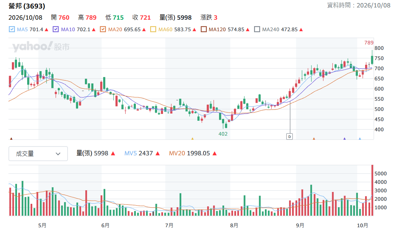Click the 402 lowest price label on chart
The width and height of the screenshot is (396, 234).
point(223,134)
